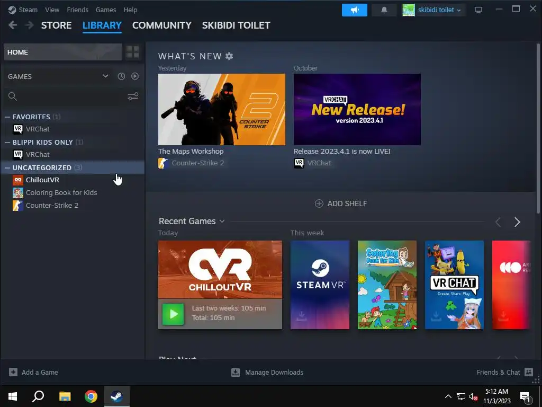542x407 pixels.
Task: Select VRChat under BLIPPI KIDS ONLY
Action: pyautogui.click(x=38, y=154)
